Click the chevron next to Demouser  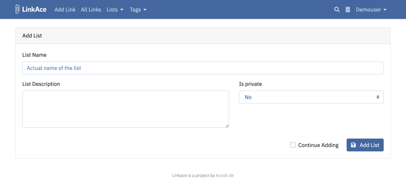coord(385,10)
